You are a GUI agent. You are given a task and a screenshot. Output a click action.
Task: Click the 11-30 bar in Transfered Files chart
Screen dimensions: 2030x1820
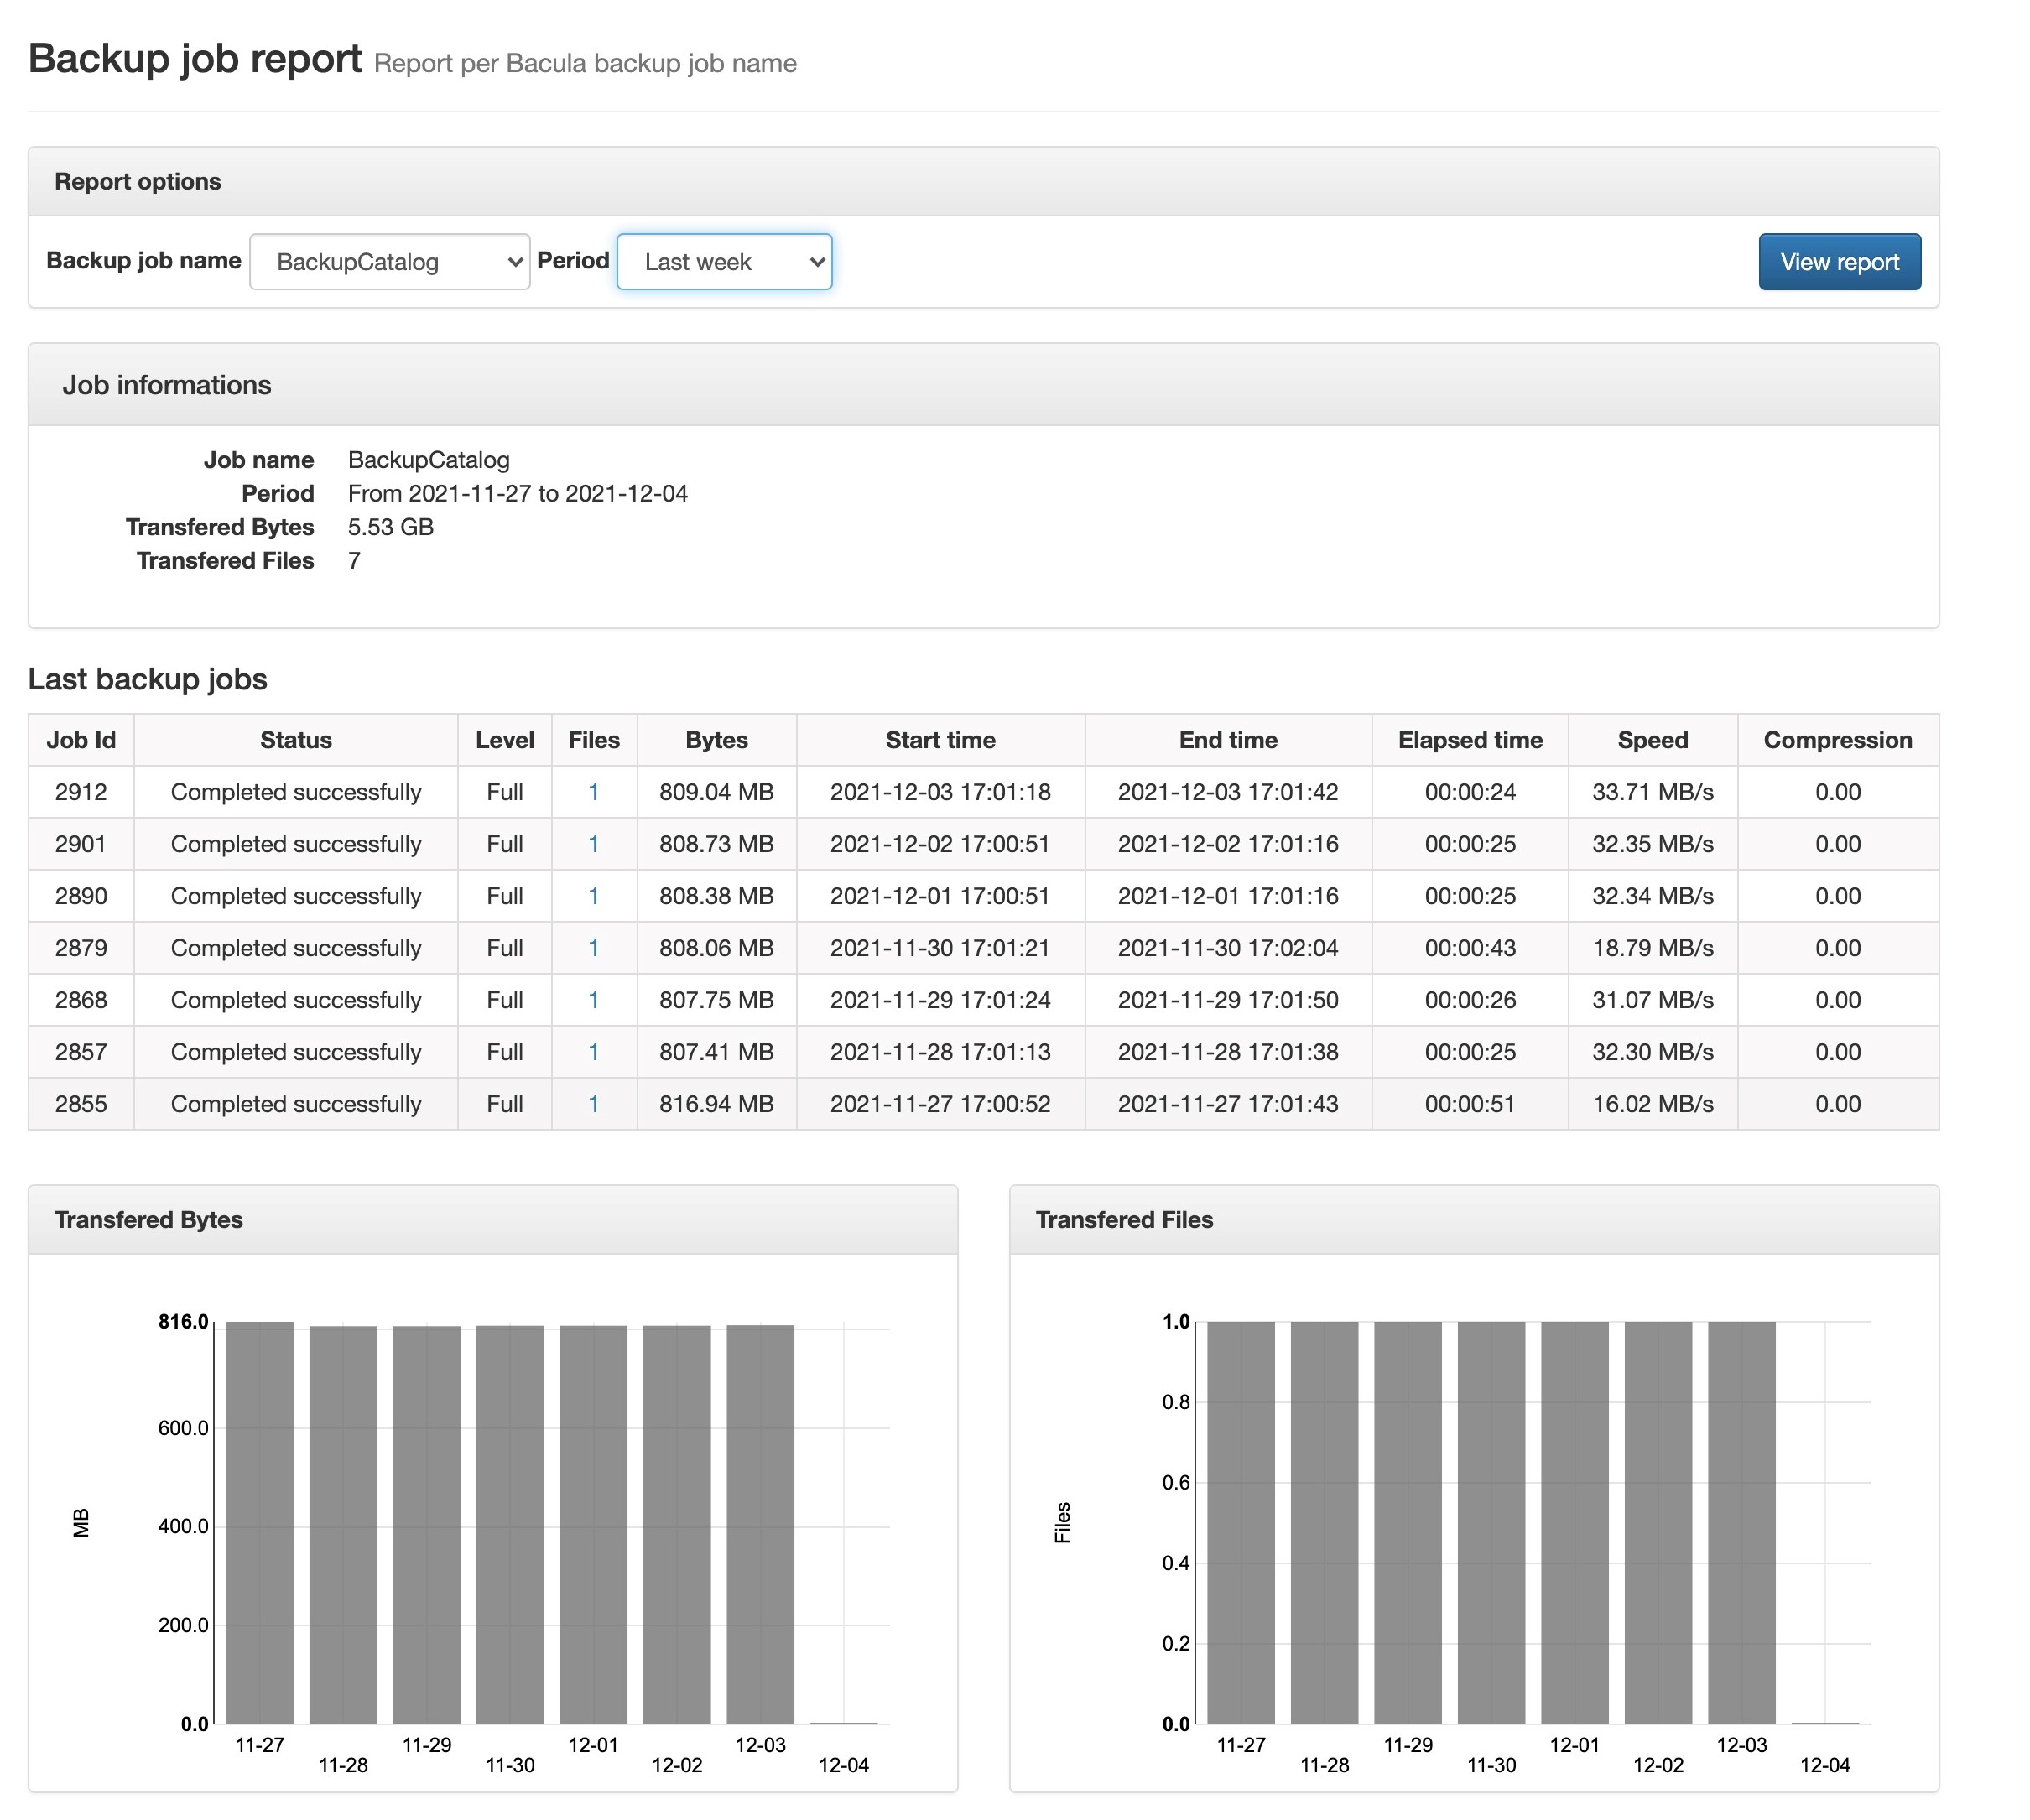click(1491, 1522)
